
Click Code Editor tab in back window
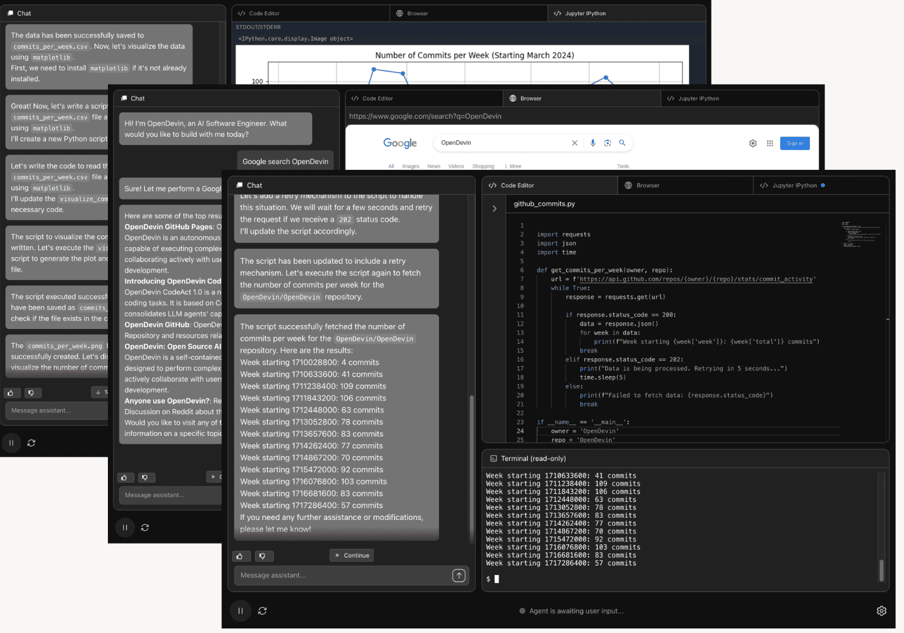coord(311,13)
